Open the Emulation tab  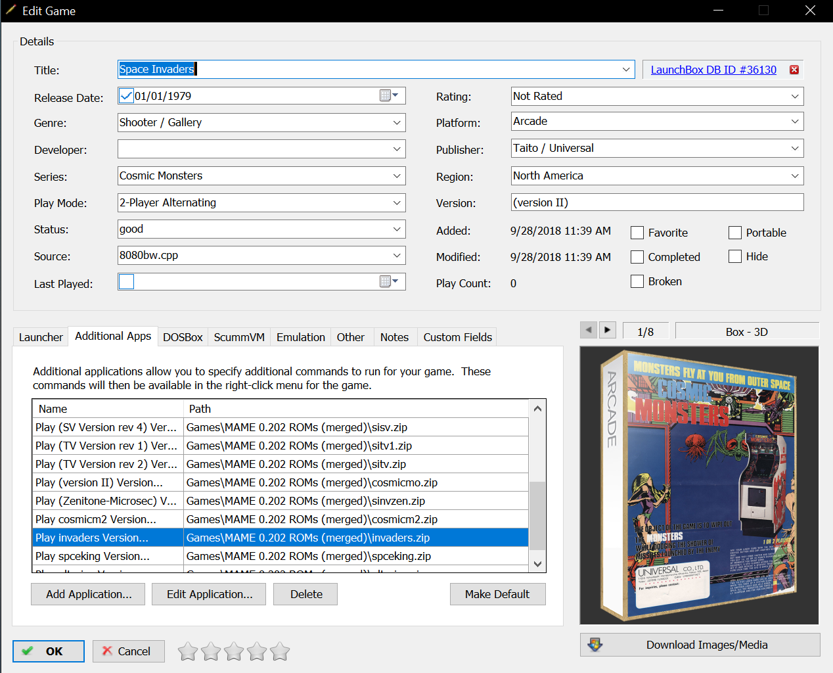point(301,337)
